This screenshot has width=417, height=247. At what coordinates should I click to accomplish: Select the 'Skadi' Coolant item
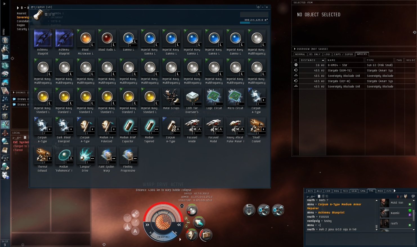point(257,130)
